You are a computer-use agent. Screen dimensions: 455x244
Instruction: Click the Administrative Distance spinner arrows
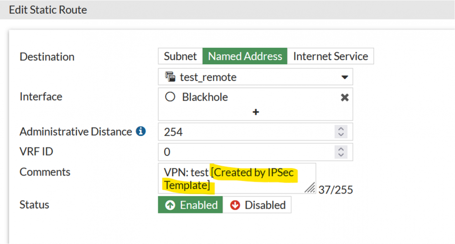[341, 132]
